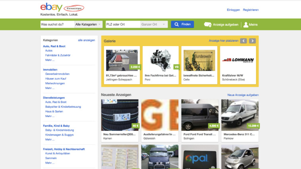
Task: Open the silver Smart car thumbnail
Action: [240, 157]
